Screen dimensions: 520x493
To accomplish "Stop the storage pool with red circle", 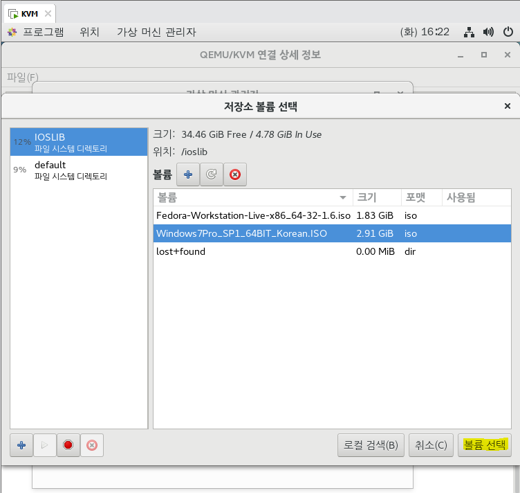I will [x=68, y=445].
